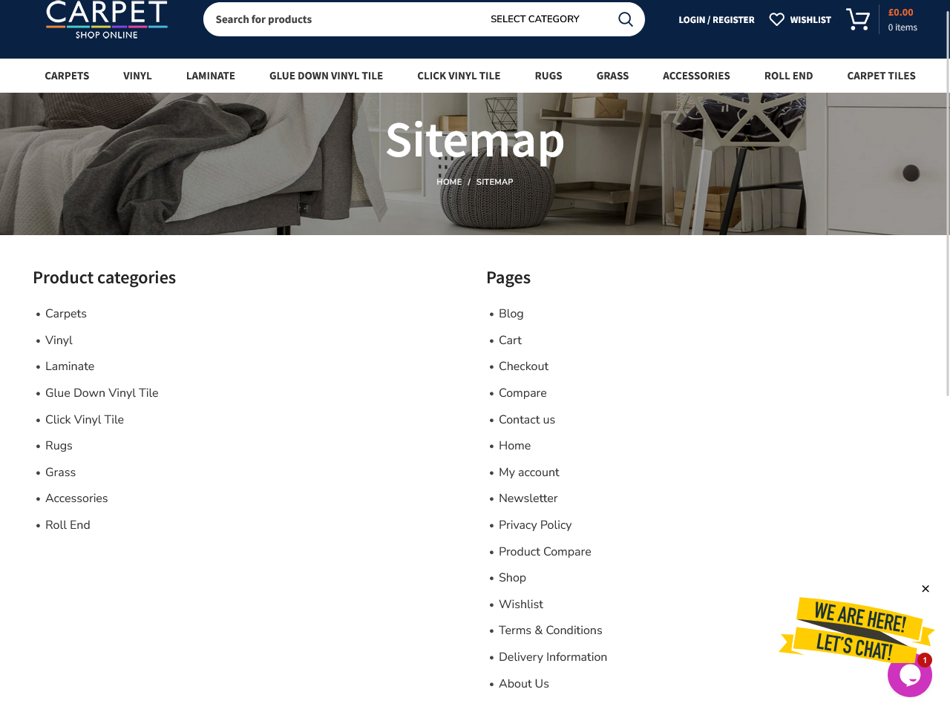The height and width of the screenshot is (712, 950).
Task: Click Login / Register link
Action: [716, 20]
